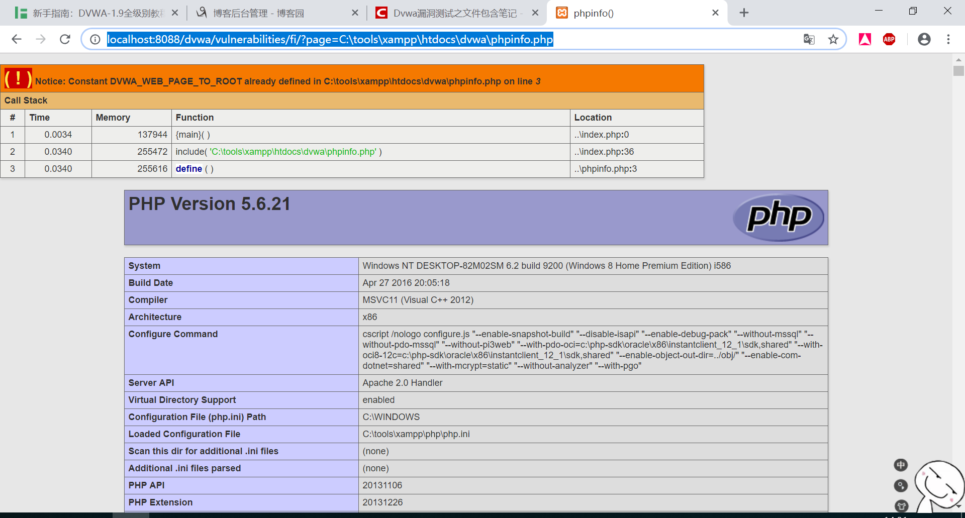
Task: Click the x86 architecture value
Action: pyautogui.click(x=370, y=317)
